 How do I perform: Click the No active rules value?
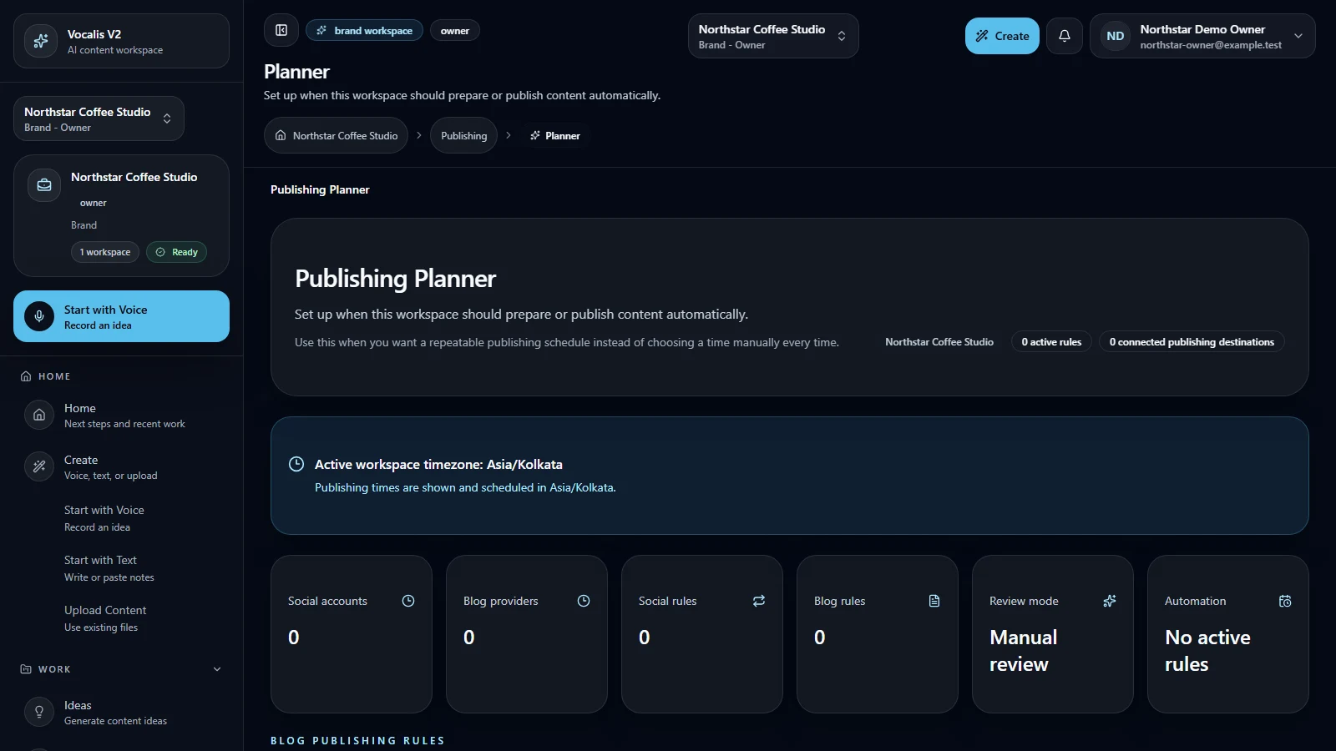1207,651
